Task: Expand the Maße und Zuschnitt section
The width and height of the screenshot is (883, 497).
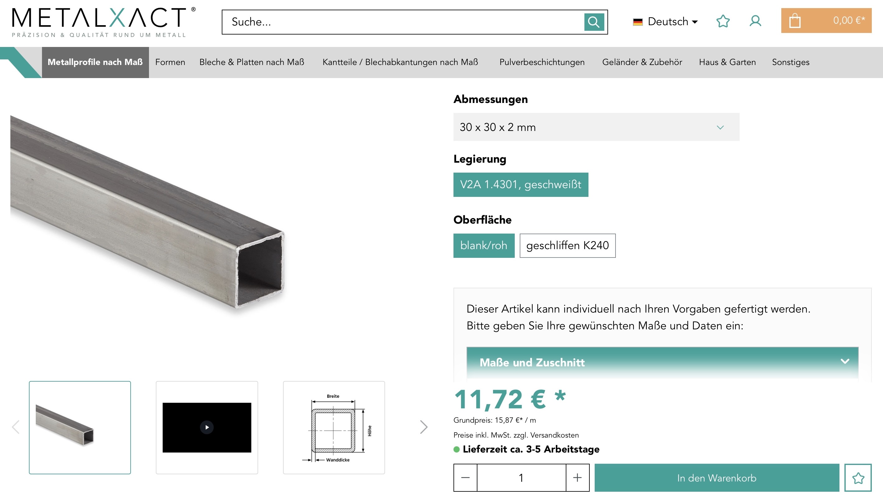Action: (x=662, y=362)
